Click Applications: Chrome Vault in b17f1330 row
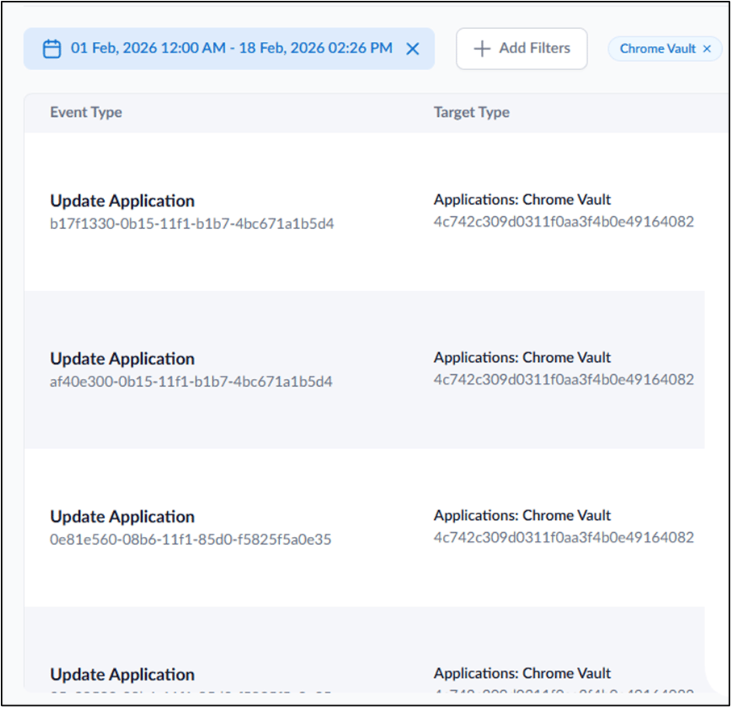This screenshot has height=707, width=731. click(x=522, y=199)
